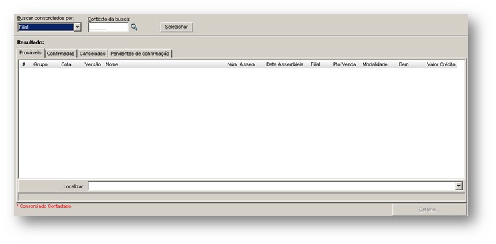Switch to the Canceladas tab

(x=92, y=54)
